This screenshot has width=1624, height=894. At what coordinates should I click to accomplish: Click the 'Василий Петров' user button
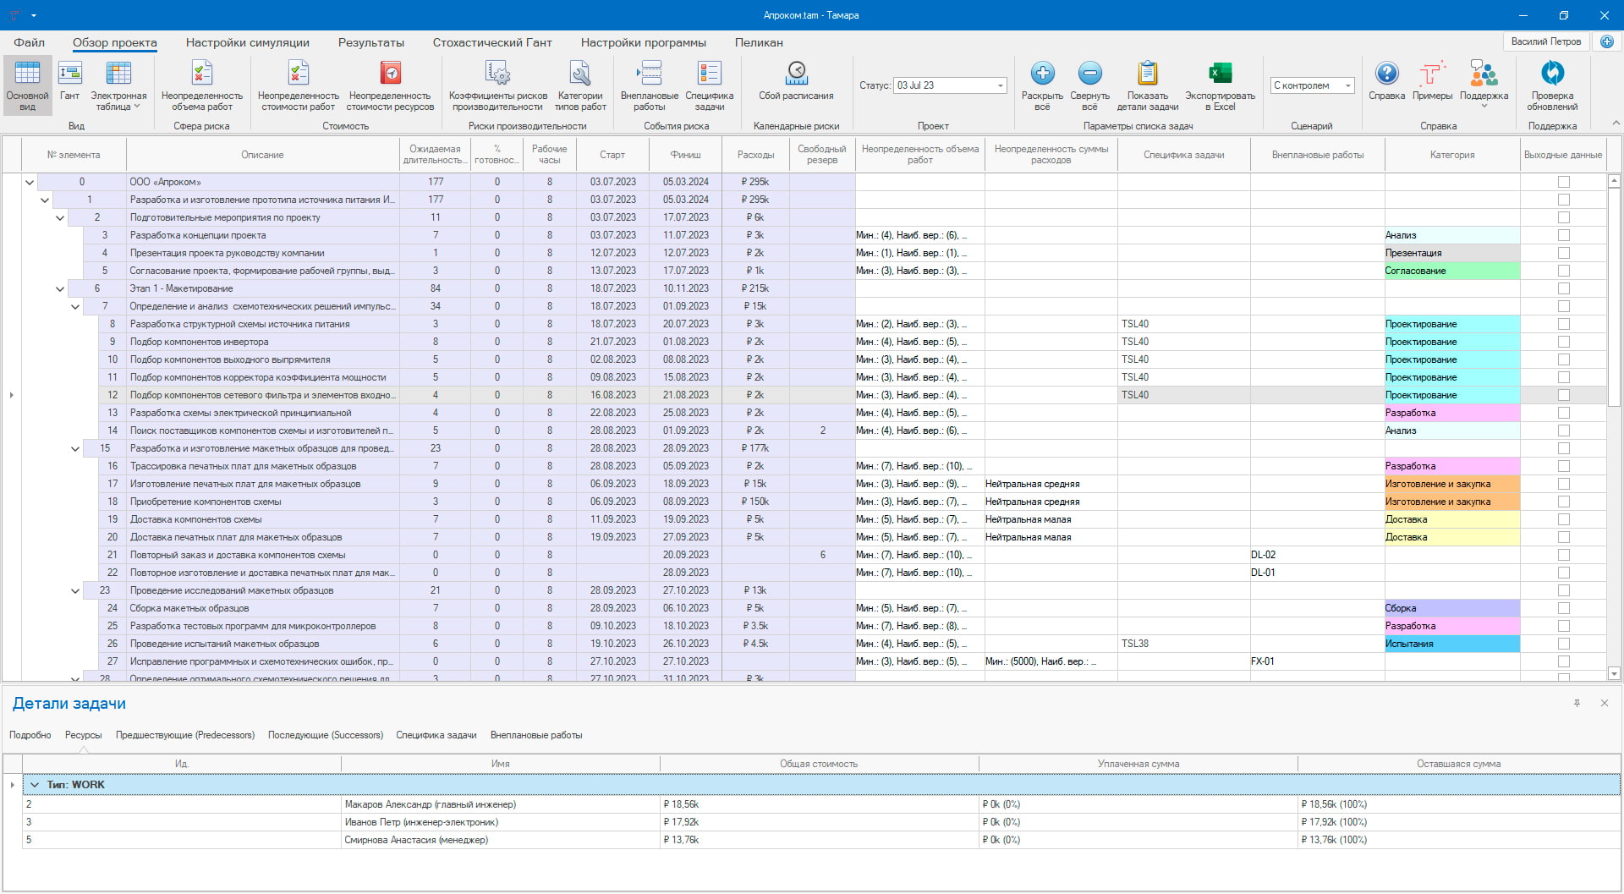(1545, 41)
